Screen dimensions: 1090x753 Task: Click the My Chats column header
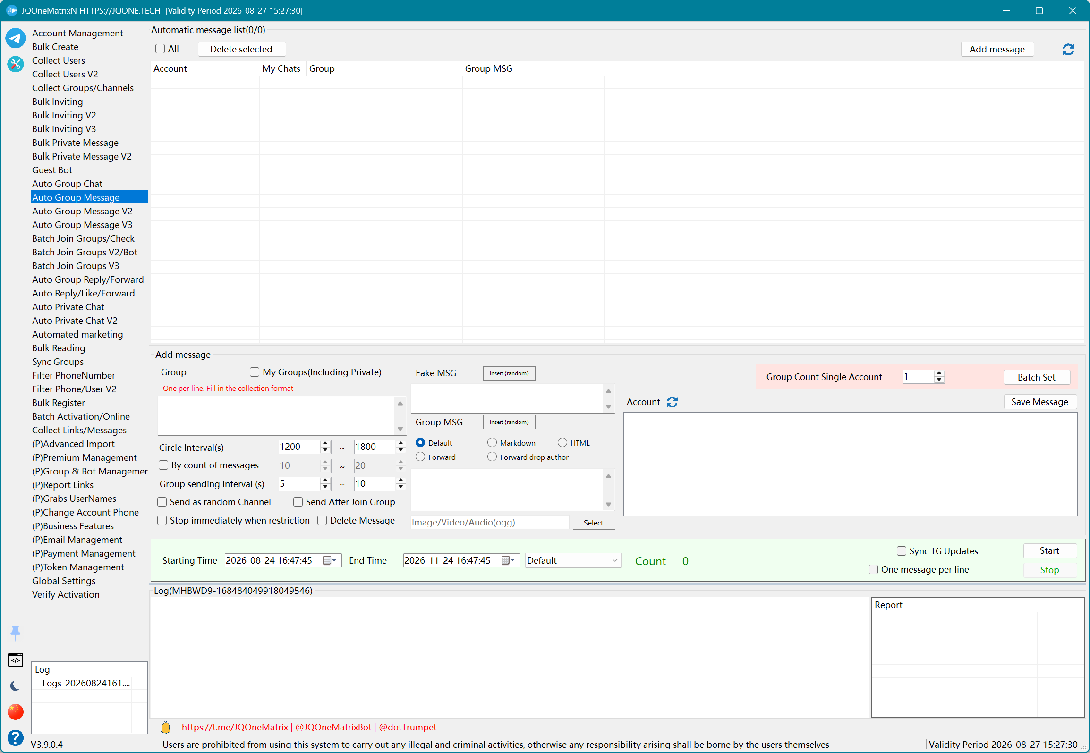(x=281, y=68)
